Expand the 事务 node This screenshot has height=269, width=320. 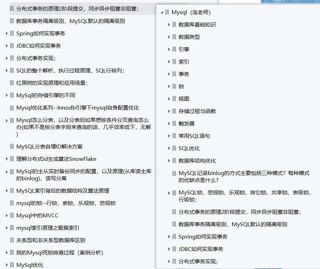point(169,74)
